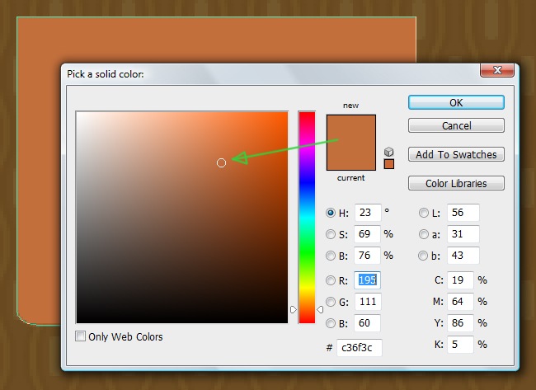Click the G green value field
Viewport: 536px width, 390px height.
(367, 302)
